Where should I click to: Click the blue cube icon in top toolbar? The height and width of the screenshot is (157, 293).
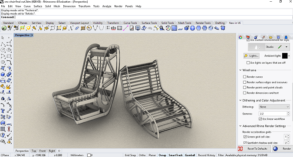click(x=187, y=28)
